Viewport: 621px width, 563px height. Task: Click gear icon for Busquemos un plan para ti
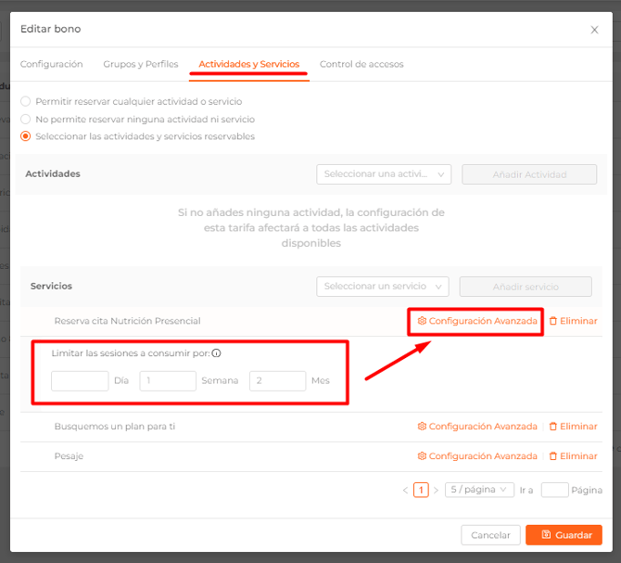[422, 427]
